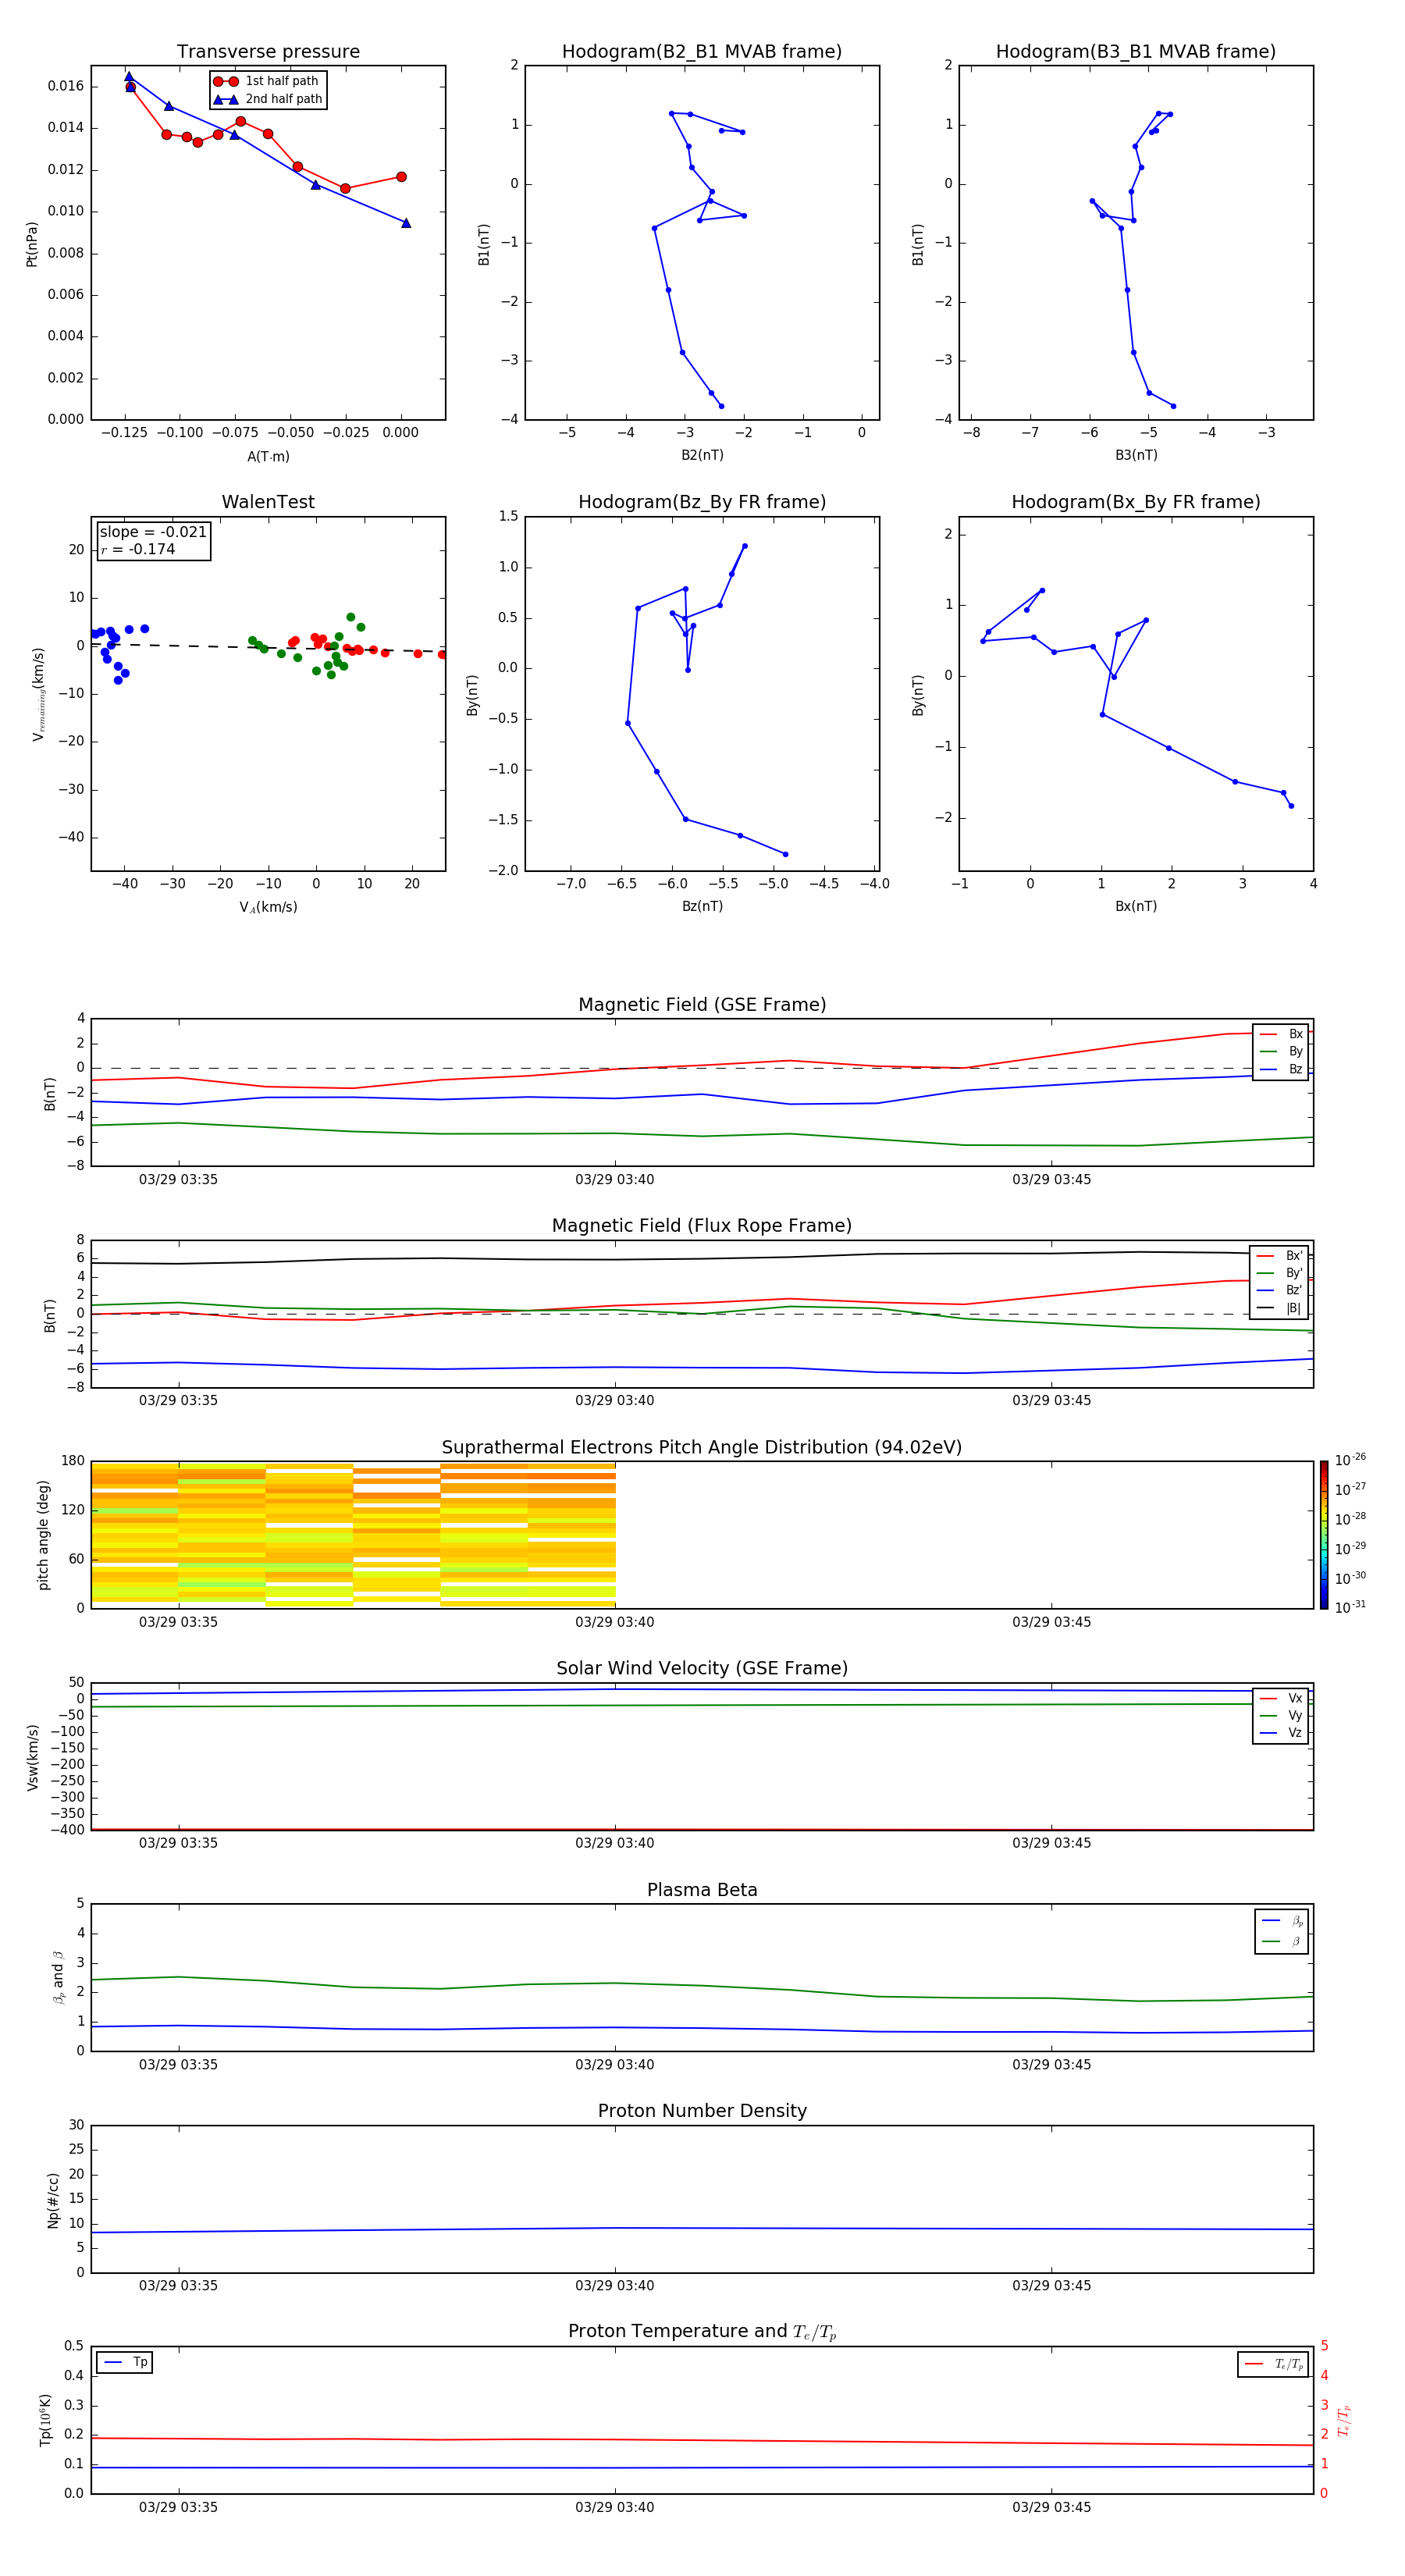The width and height of the screenshot is (1405, 2576).
Task: Click Suprathermal Electrons Pitch Angle Distribution title
Action: click(702, 1447)
